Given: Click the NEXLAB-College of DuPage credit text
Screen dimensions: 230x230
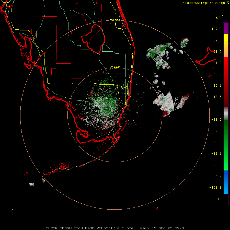Looking at the screenshot, I should click(206, 3).
